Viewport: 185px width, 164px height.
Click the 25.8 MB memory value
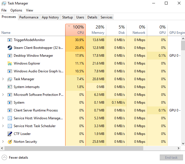click(x=98, y=142)
